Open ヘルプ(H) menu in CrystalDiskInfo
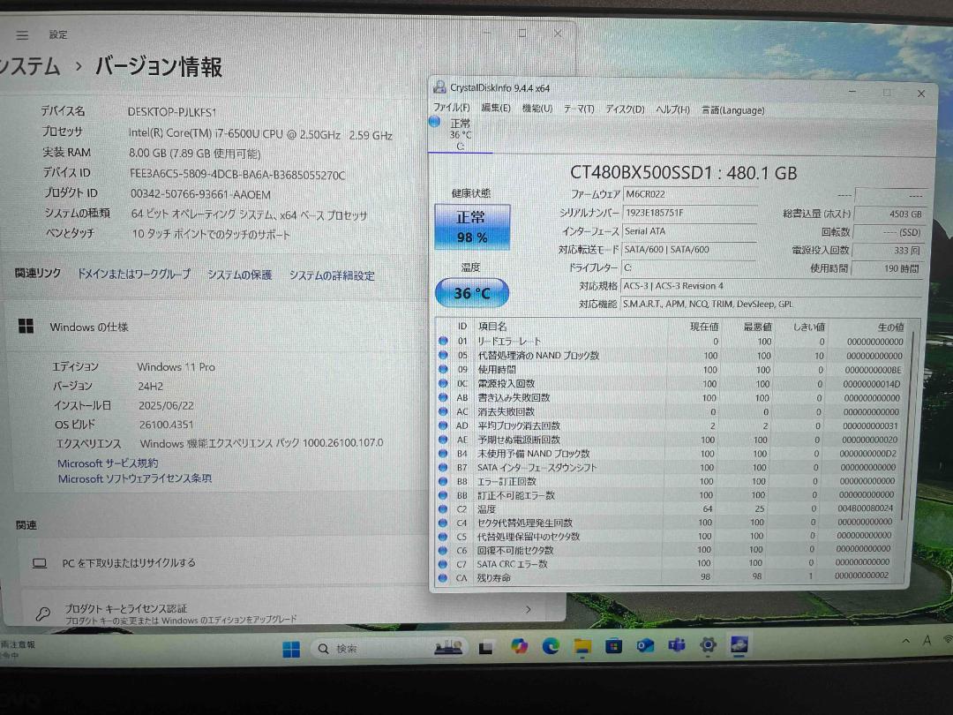The width and height of the screenshot is (953, 715). pos(672,110)
